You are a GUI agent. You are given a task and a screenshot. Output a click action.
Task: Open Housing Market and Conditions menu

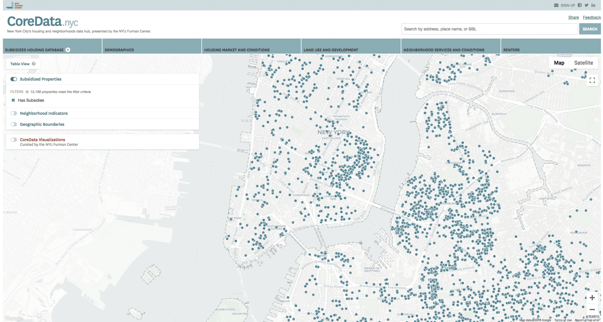point(251,46)
